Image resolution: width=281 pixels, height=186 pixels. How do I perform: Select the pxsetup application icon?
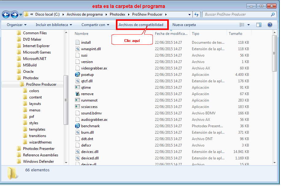pos(77,74)
